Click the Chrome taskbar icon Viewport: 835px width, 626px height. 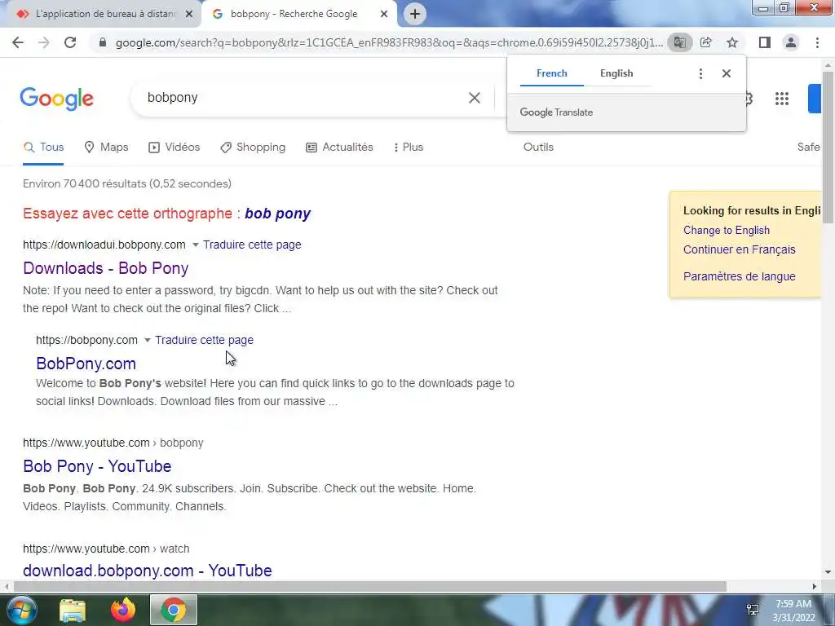(174, 610)
